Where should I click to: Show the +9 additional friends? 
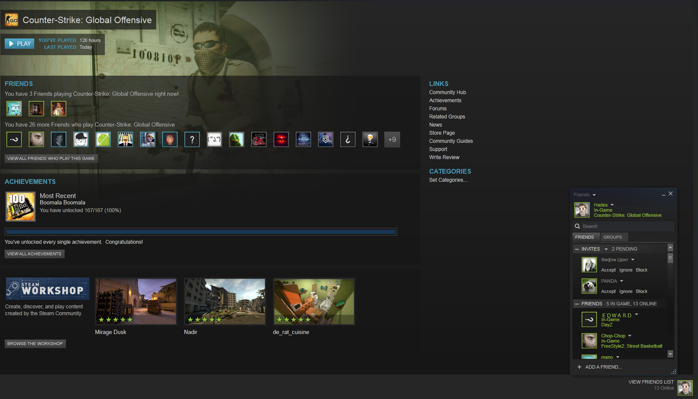tap(392, 139)
